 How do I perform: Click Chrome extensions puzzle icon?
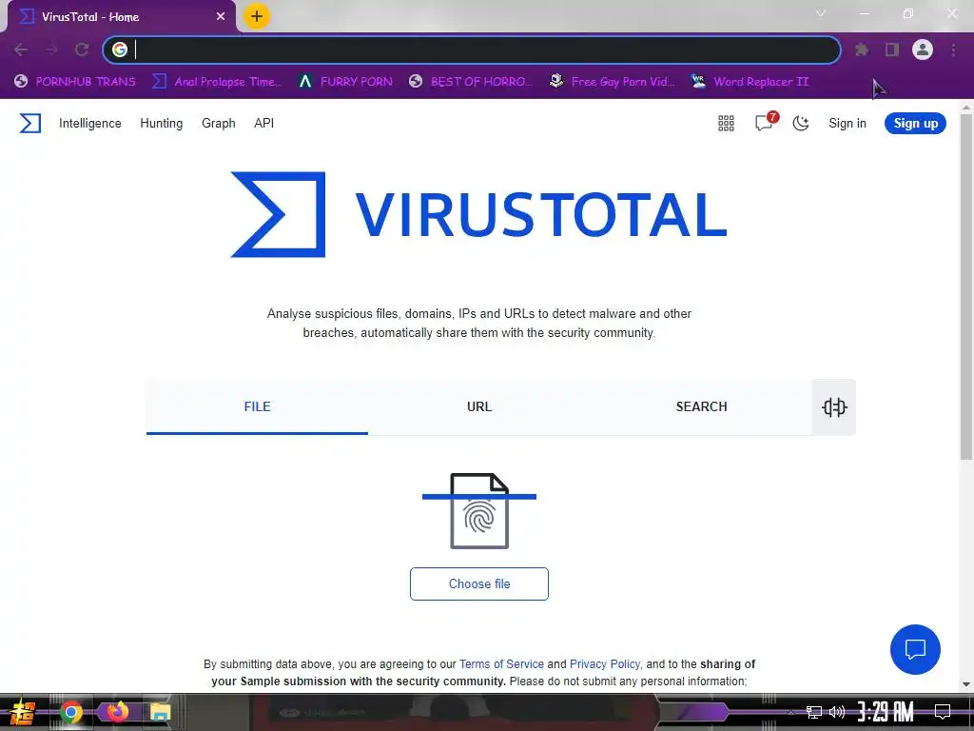(861, 49)
